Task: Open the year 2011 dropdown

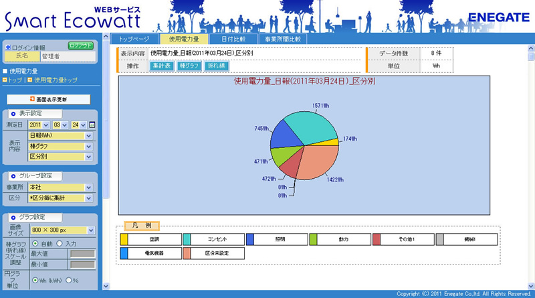Action: 39,125
